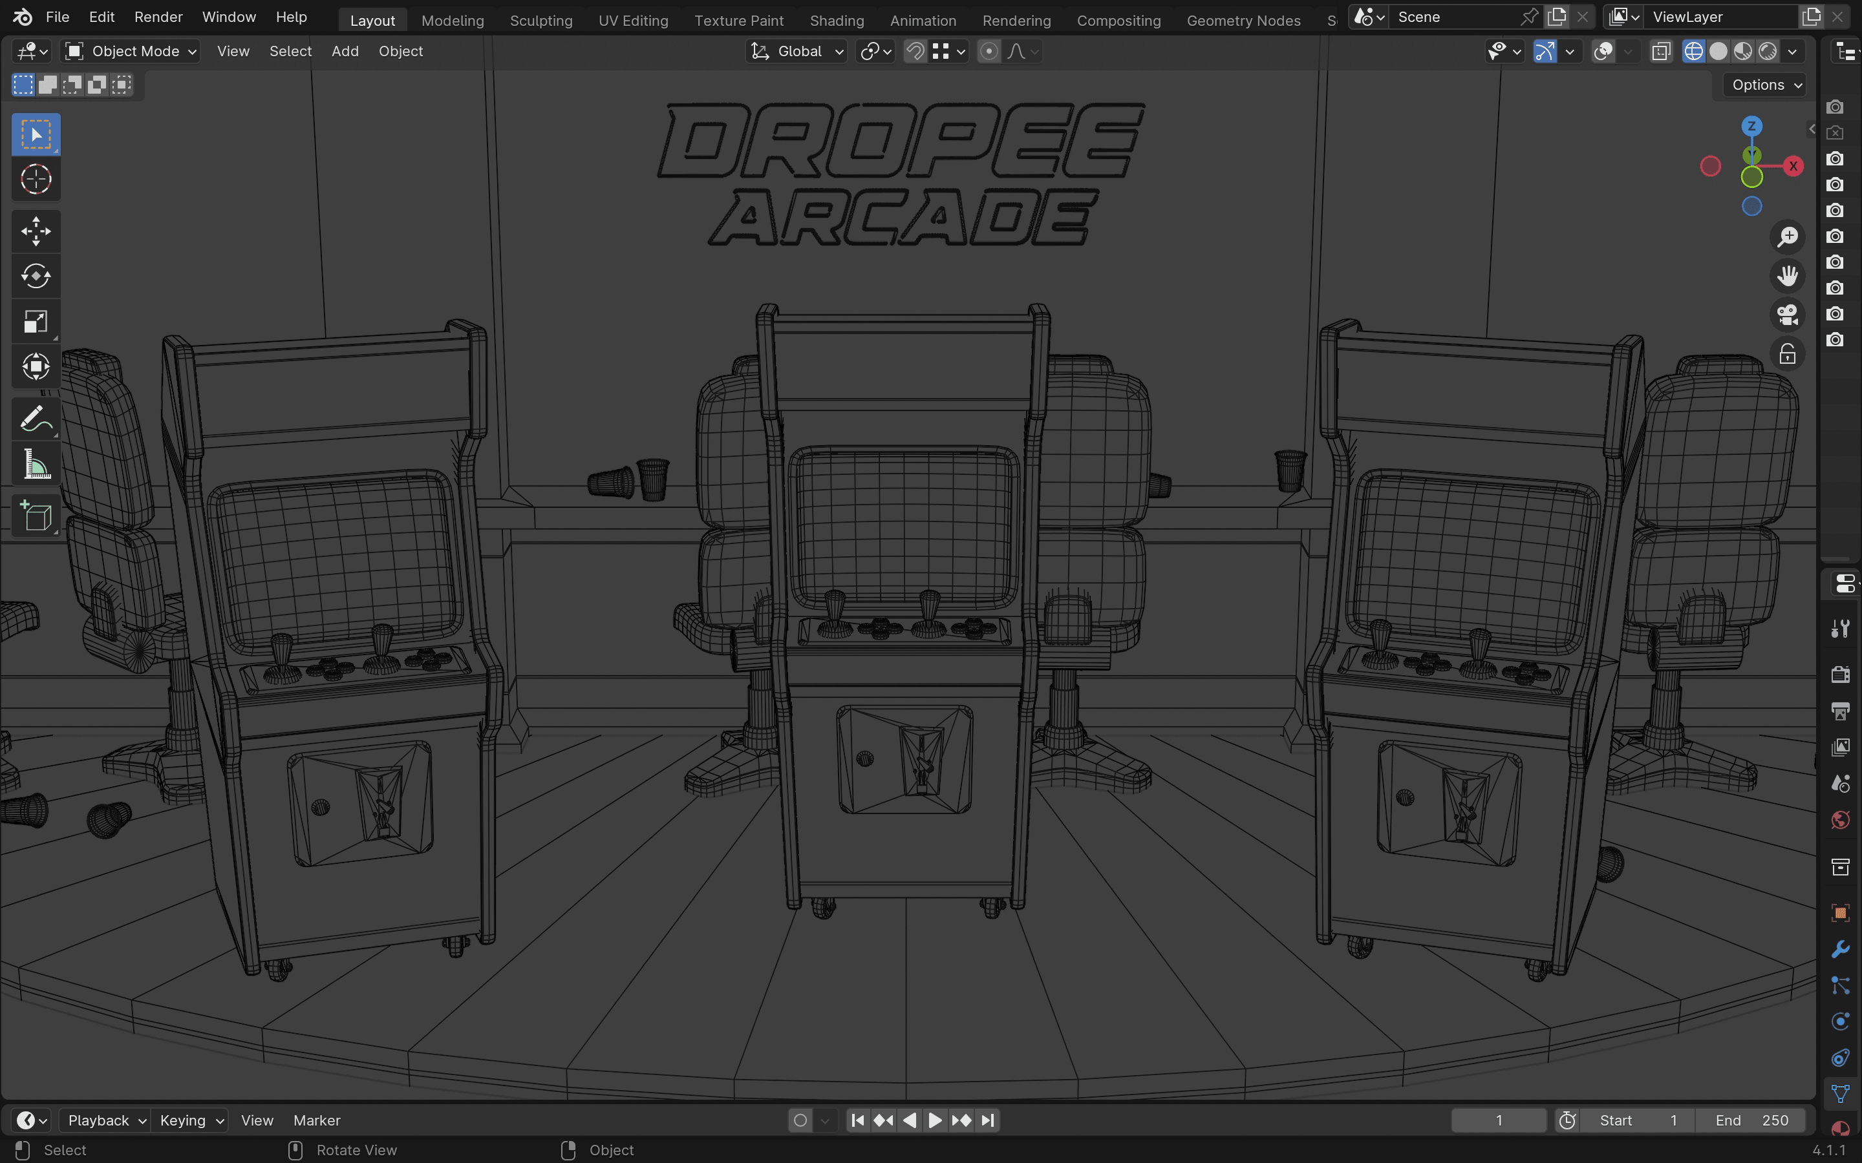Toggle X-ray mode in header
1862x1163 pixels.
tap(1661, 52)
